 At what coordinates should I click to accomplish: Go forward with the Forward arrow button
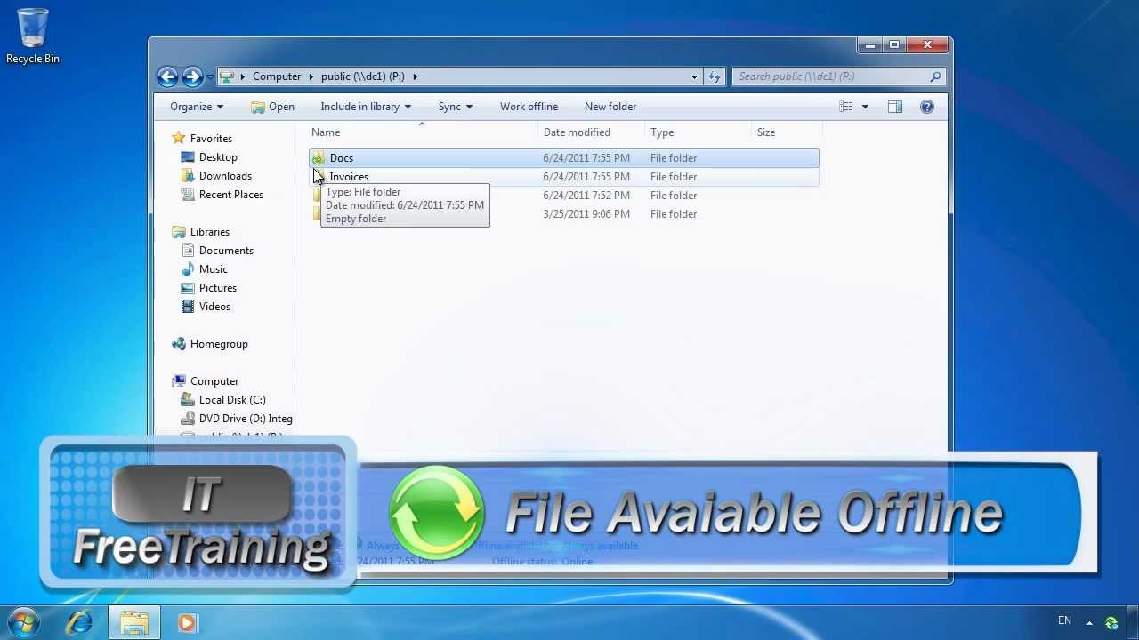pos(192,76)
